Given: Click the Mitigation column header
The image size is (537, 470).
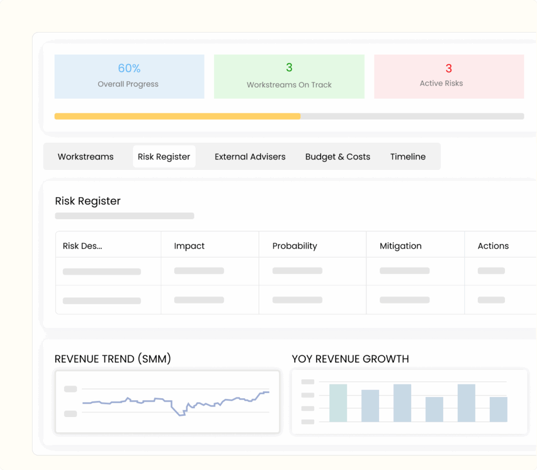Looking at the screenshot, I should (x=401, y=246).
